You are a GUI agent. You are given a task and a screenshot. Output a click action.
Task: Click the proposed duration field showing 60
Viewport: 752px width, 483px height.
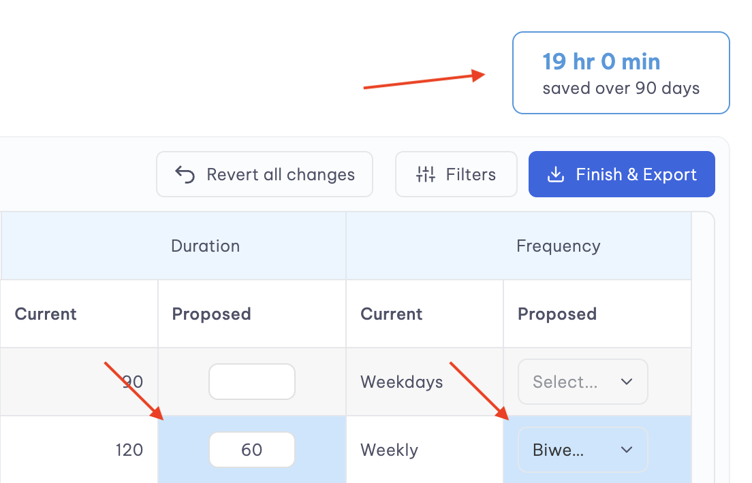(x=252, y=450)
